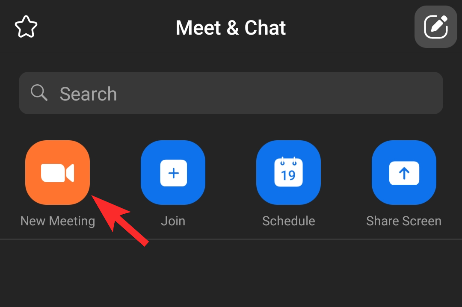Tap the Share Screen button
This screenshot has width=462, height=307.
click(x=404, y=172)
